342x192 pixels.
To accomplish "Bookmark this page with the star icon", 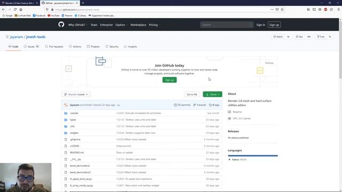I will (x=282, y=10).
